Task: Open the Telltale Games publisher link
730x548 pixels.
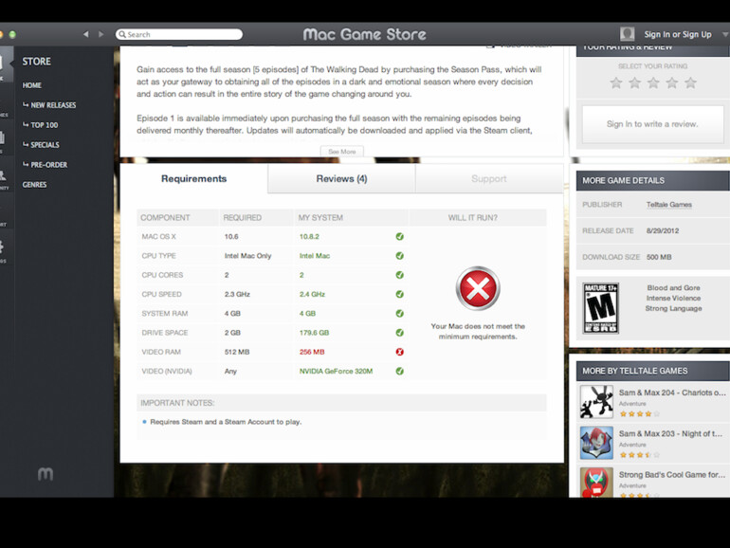Action: pyautogui.click(x=669, y=205)
